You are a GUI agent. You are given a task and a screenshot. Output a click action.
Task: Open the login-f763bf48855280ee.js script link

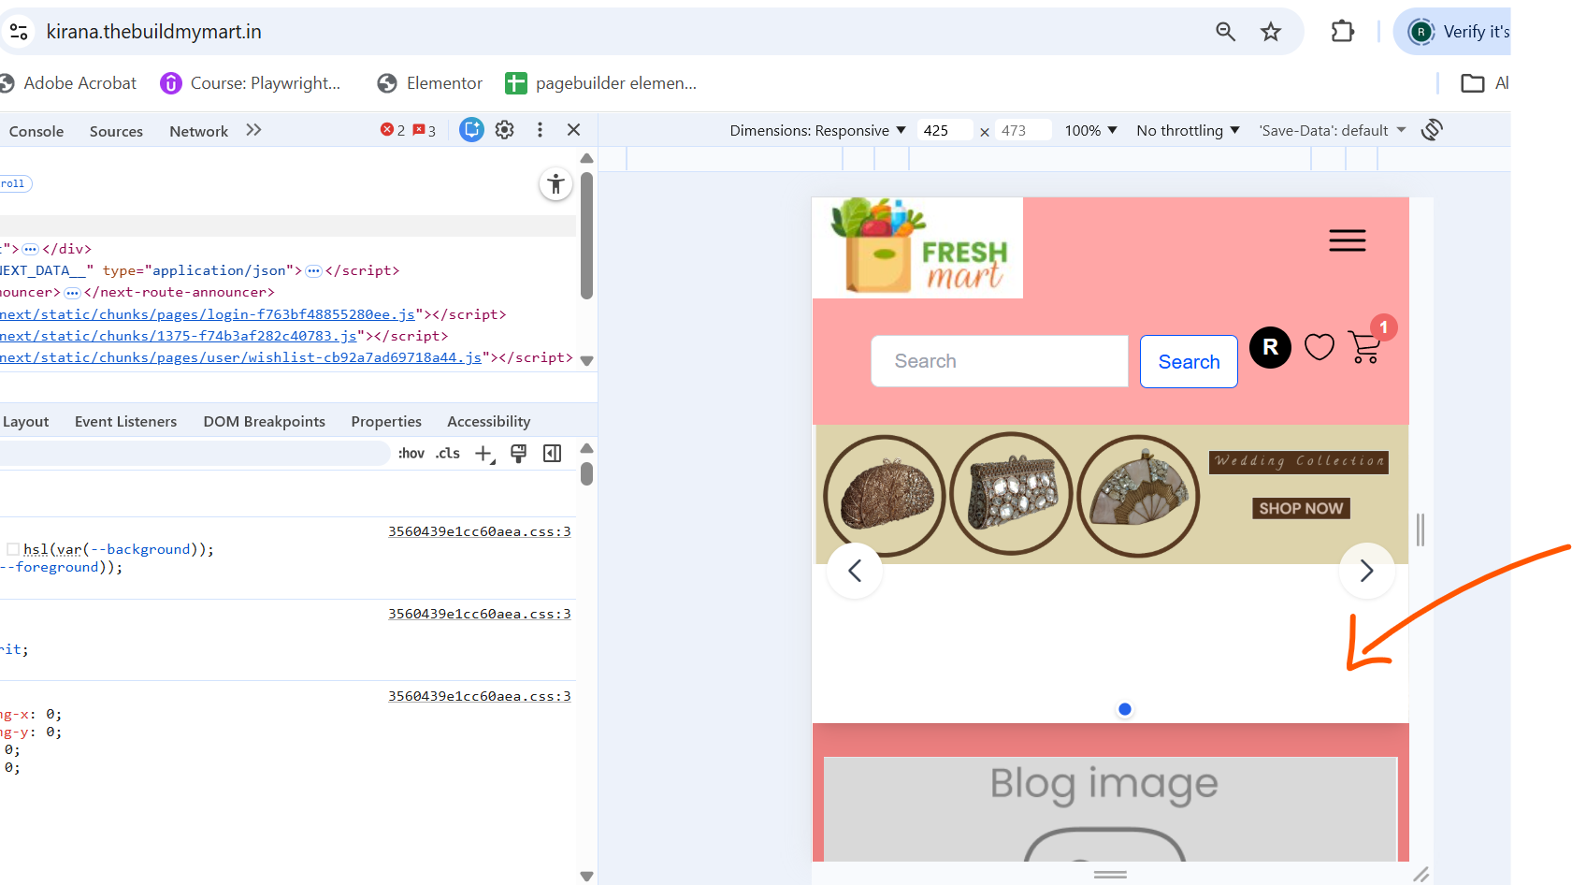208,314
